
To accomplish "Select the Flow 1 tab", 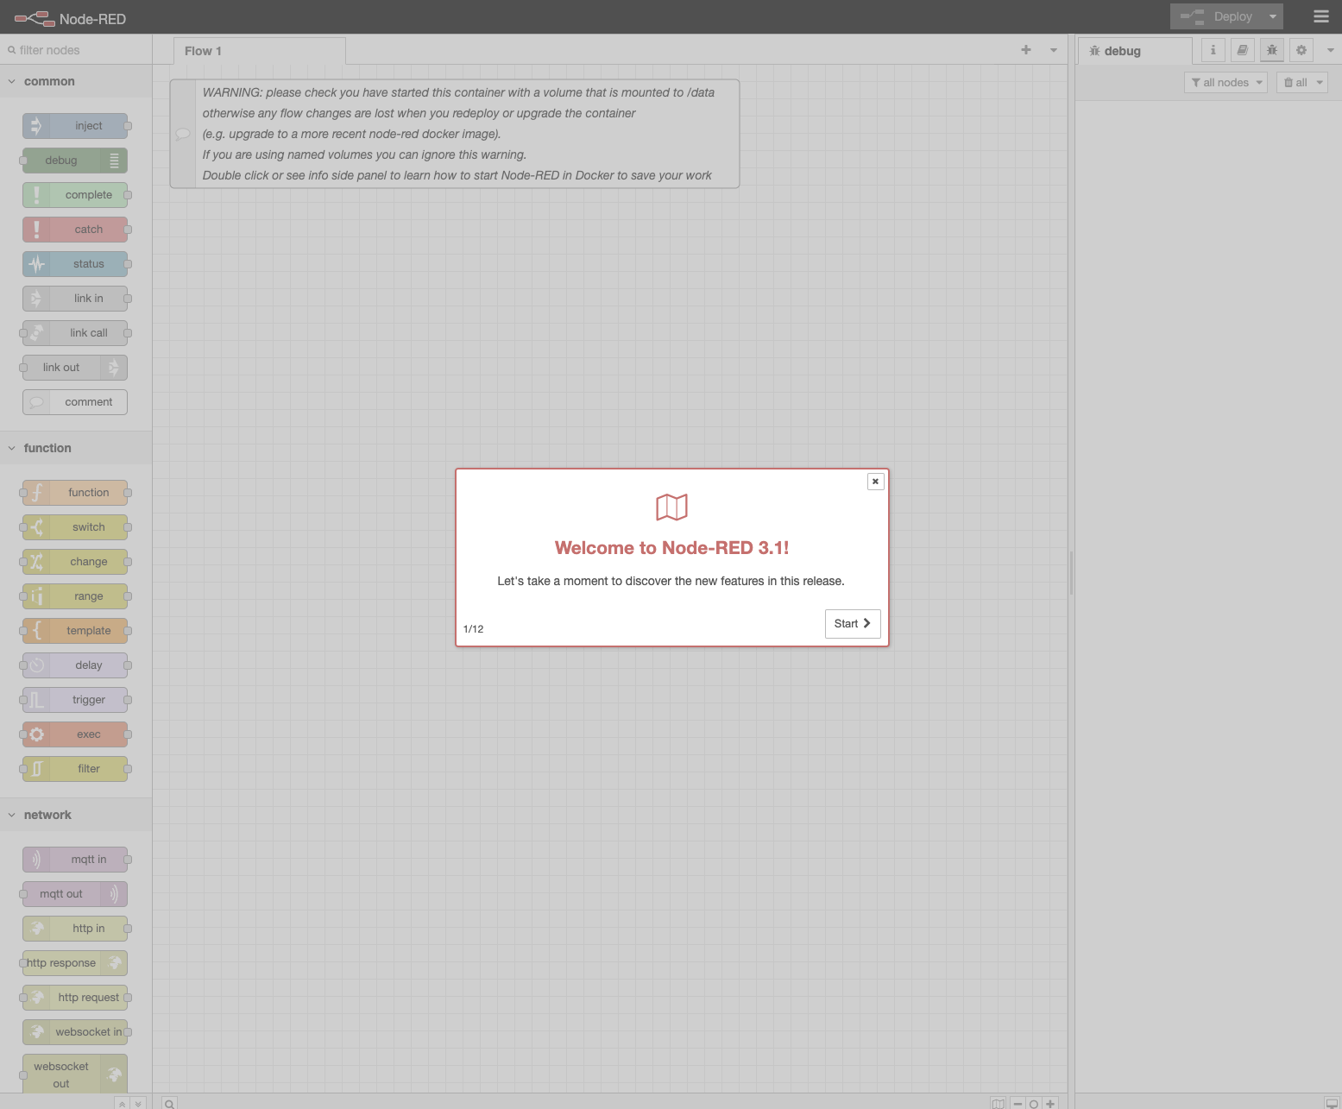I will (x=204, y=51).
